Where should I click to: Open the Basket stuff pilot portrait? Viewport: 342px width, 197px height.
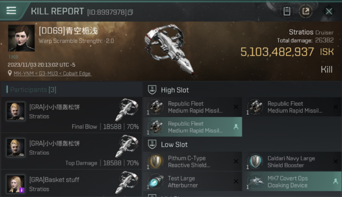(x=16, y=184)
